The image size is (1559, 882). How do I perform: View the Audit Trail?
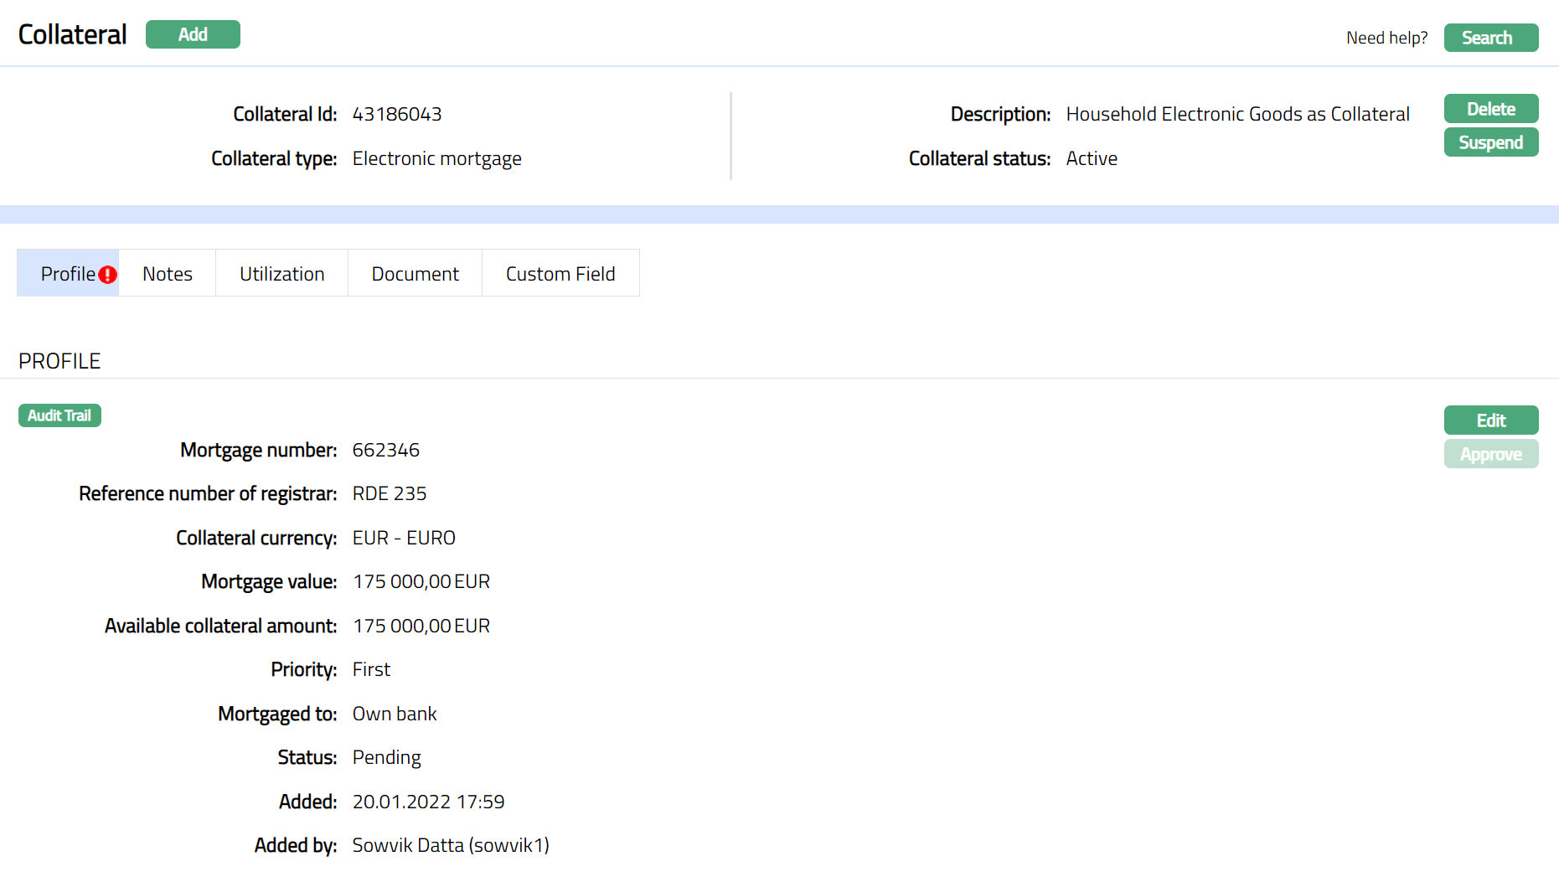click(59, 415)
